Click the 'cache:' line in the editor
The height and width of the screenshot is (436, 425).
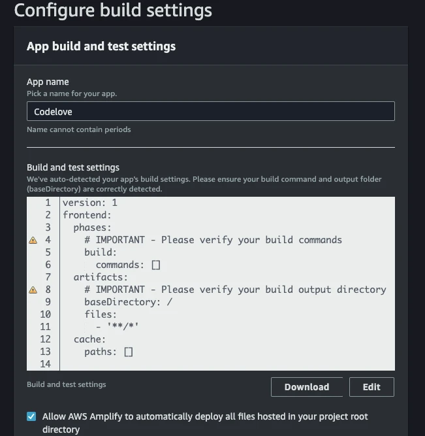(89, 339)
